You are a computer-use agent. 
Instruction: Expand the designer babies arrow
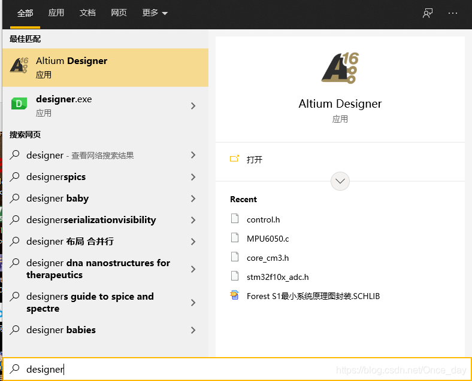(x=193, y=330)
